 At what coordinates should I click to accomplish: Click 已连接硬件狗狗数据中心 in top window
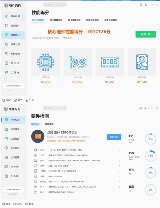(x=14, y=86)
